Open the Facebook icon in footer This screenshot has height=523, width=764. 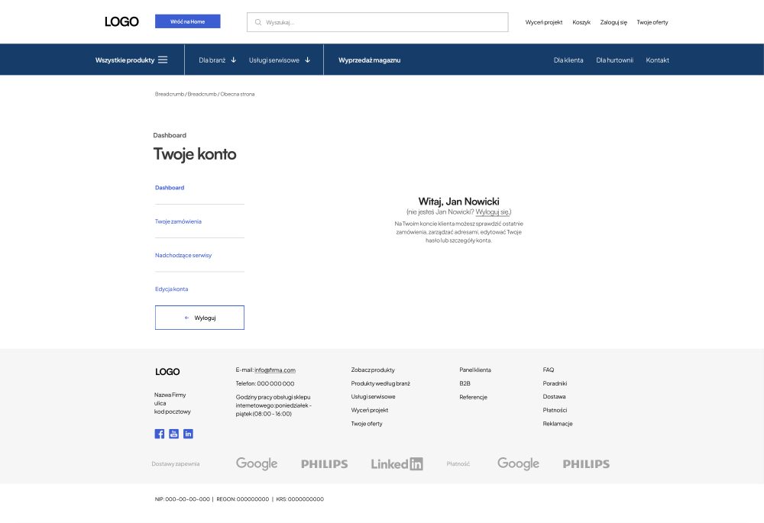[x=160, y=434]
